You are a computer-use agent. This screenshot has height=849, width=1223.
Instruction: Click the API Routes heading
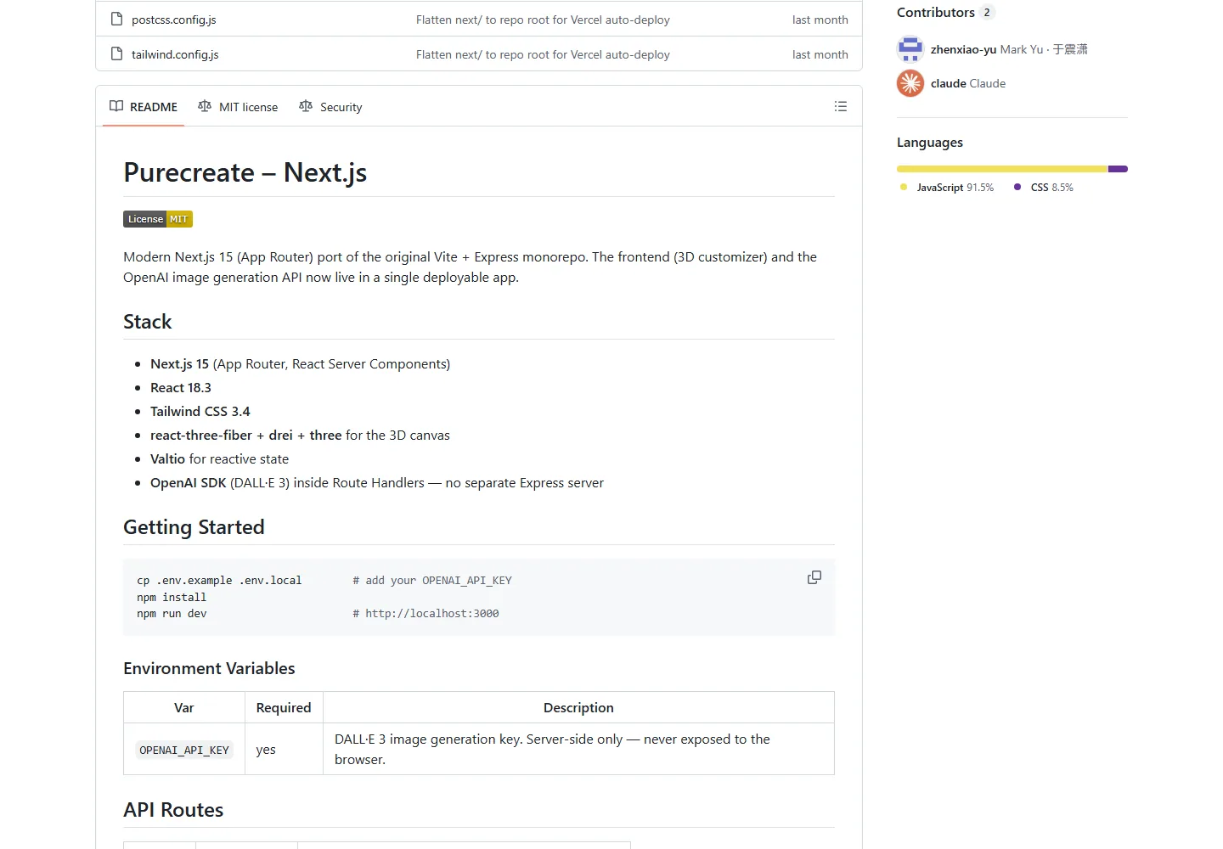click(173, 810)
